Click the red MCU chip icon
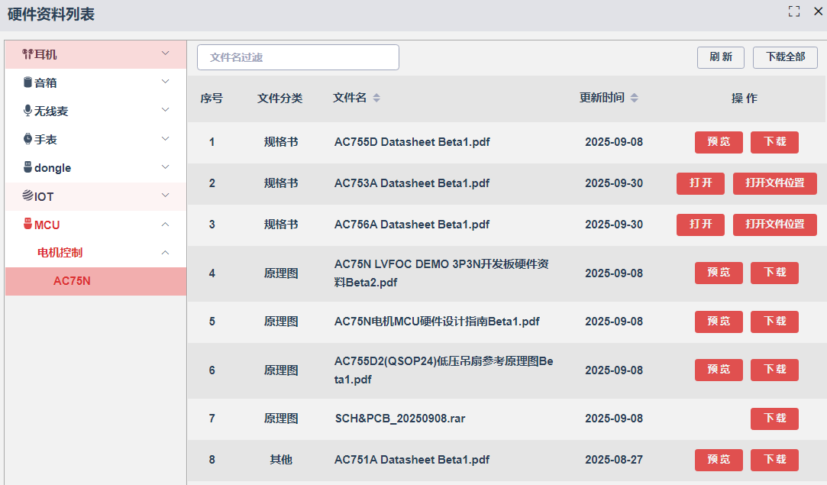 pos(28,225)
